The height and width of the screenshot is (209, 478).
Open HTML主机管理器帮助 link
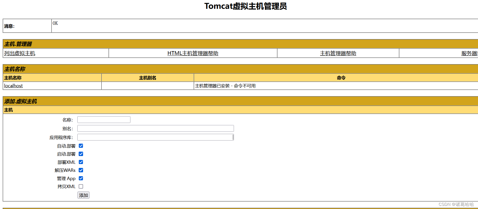[x=193, y=53]
